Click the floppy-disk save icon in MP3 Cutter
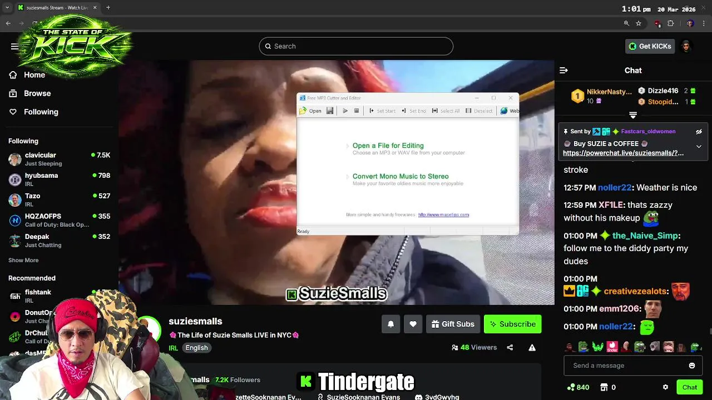 (330, 111)
